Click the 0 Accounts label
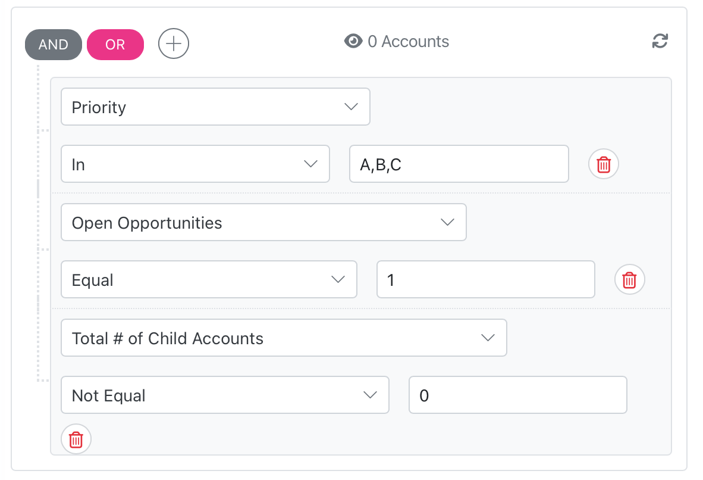Screen dimensions: 703x480 (x=408, y=41)
